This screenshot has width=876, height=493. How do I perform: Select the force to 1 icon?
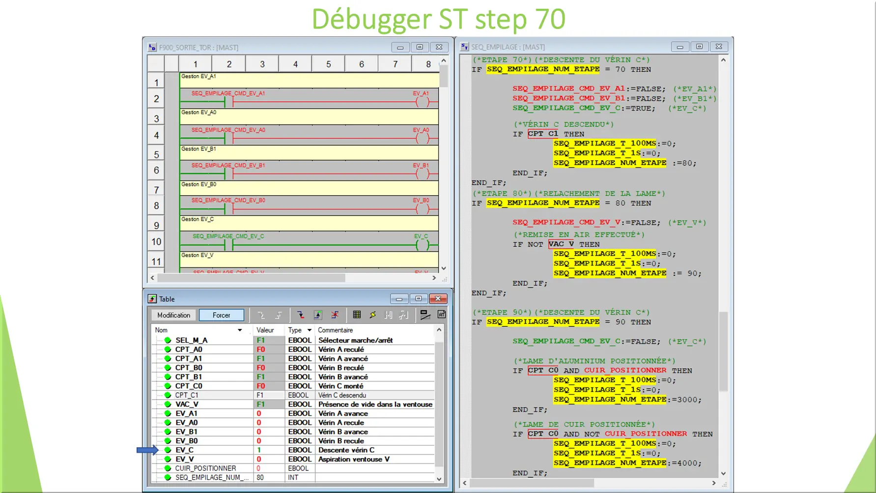pos(317,315)
